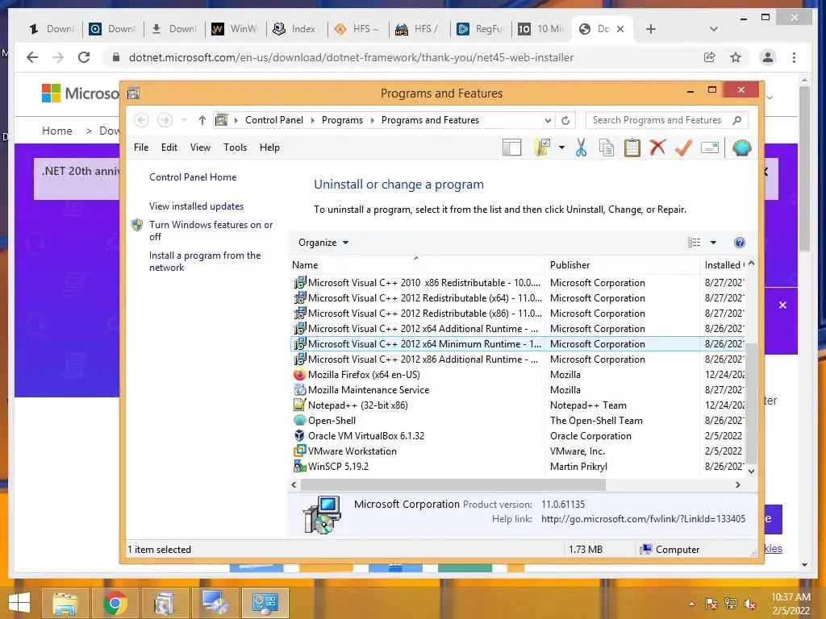Screen dimensions: 826x619
Task: Click the Action Center flag tray icon
Action: pos(711,604)
